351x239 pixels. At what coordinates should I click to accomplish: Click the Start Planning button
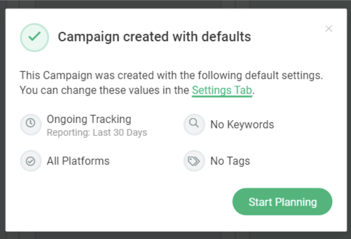pos(282,202)
